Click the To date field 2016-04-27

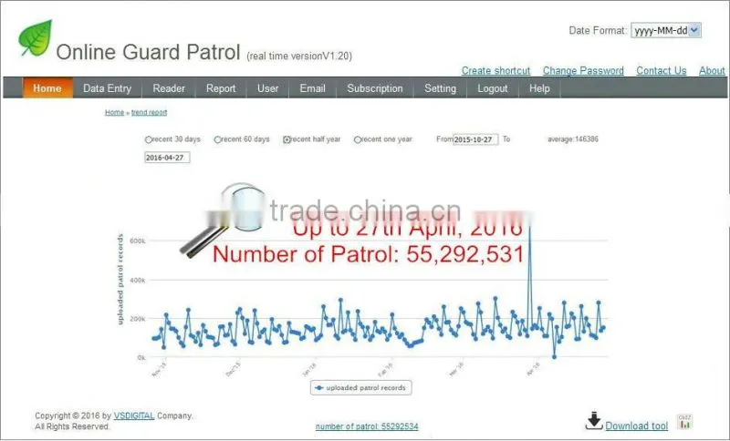pos(167,158)
